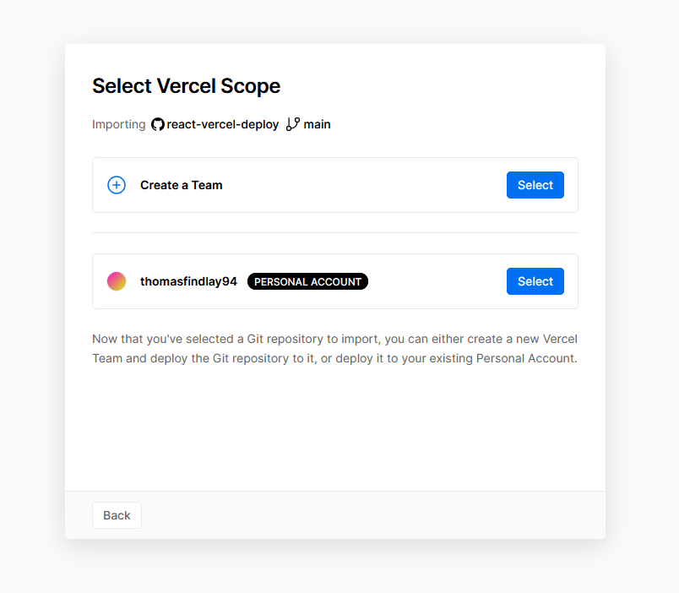
Task: Click the footer bar beside Back
Action: tap(372, 515)
